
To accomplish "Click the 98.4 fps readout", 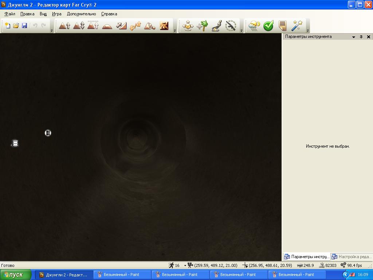I will click(x=354, y=265).
